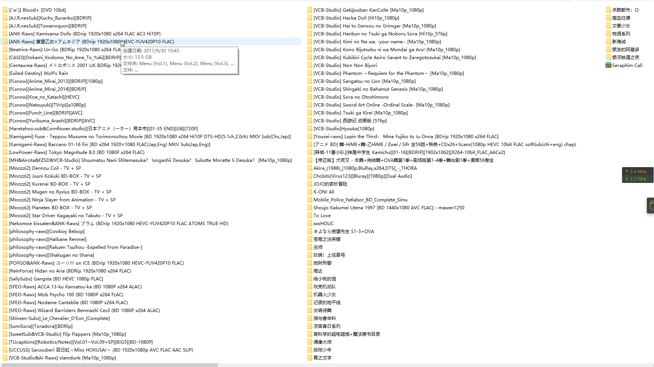This screenshot has height=367, width=654.
Task: Select [FLsnow][Anime_Mirai_2013] folder name
Action: click(x=56, y=81)
